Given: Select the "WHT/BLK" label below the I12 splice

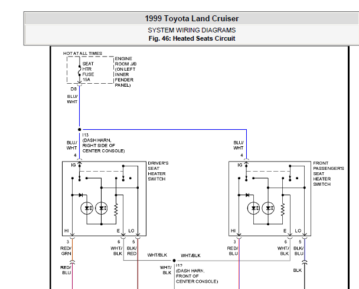Looking at the screenshot, I should [x=165, y=270].
